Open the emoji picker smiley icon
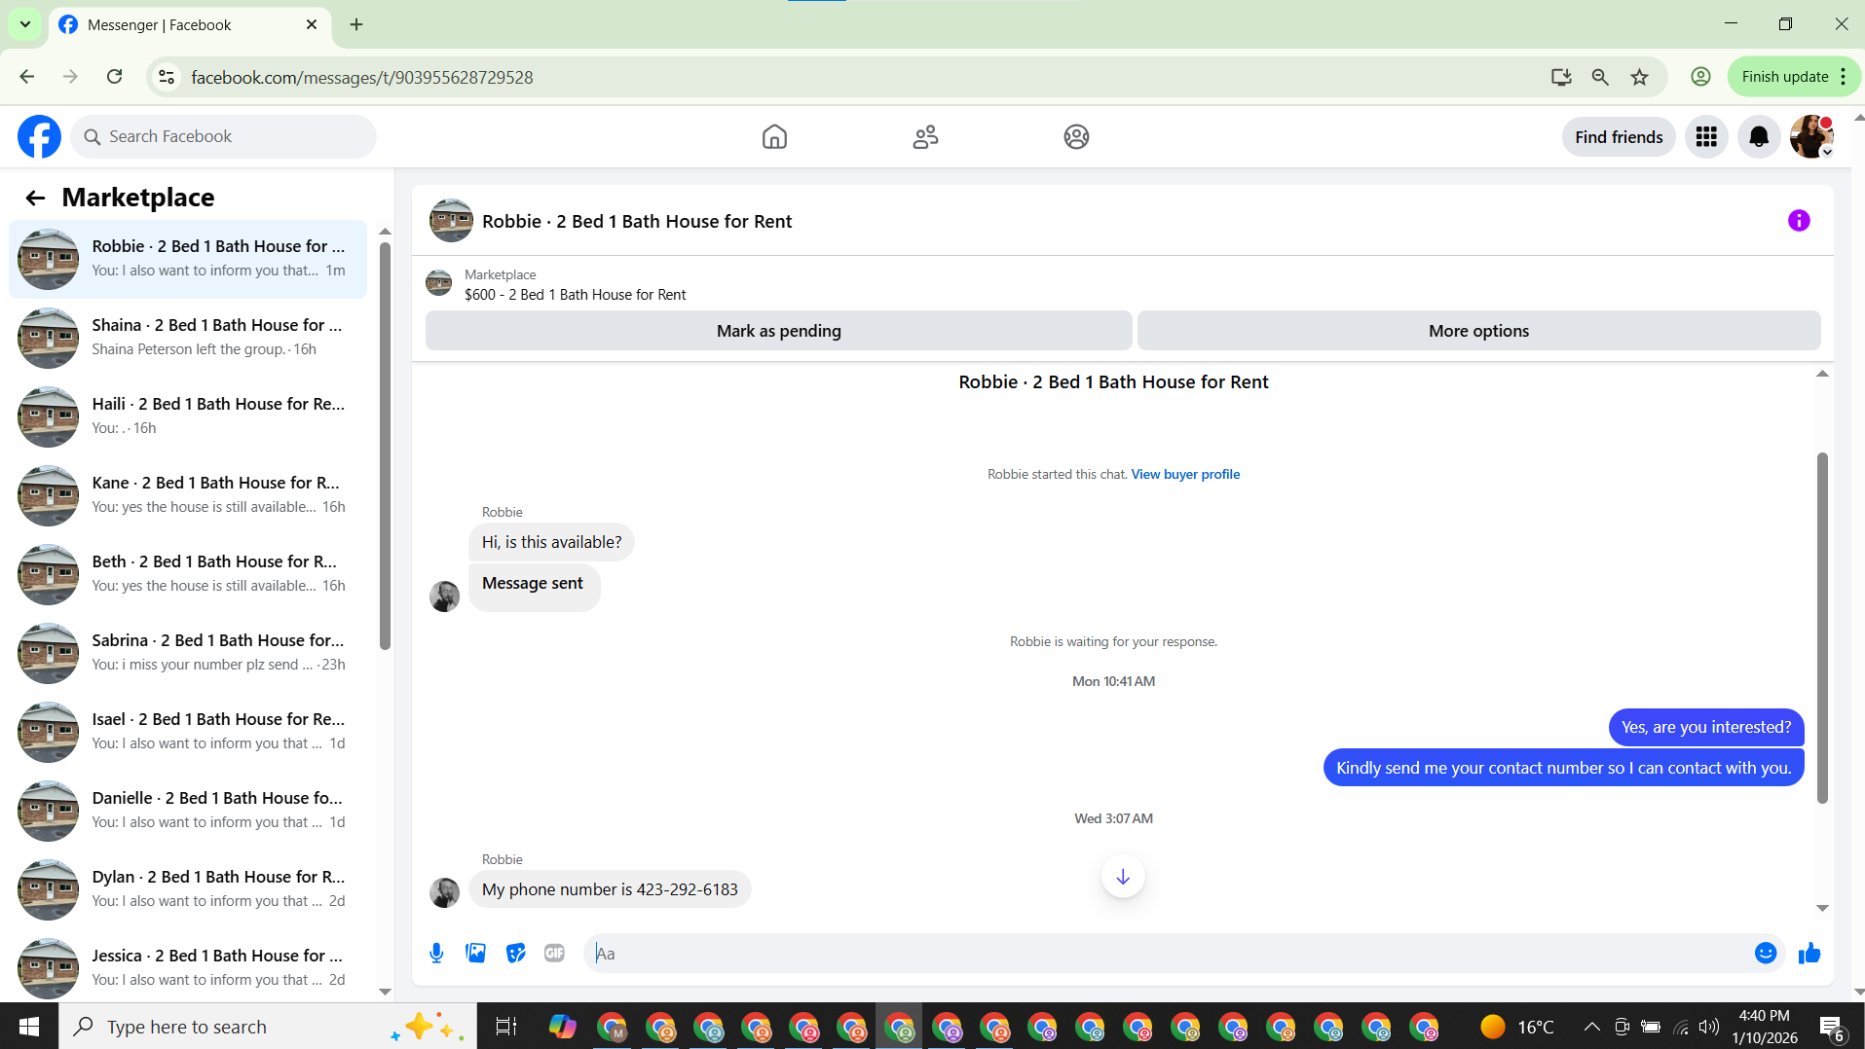This screenshot has height=1049, width=1865. click(1765, 954)
